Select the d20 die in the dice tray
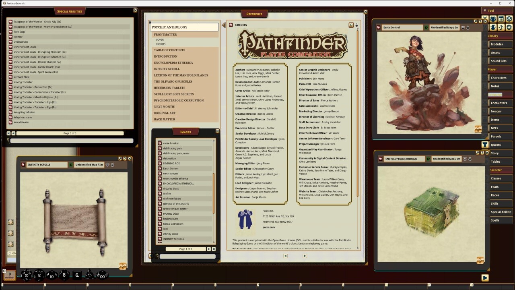Image resolution: width=515 pixels, height=290 pixels. tap(27, 275)
